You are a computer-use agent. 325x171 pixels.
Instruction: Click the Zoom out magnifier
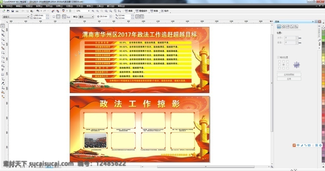coord(97,11)
